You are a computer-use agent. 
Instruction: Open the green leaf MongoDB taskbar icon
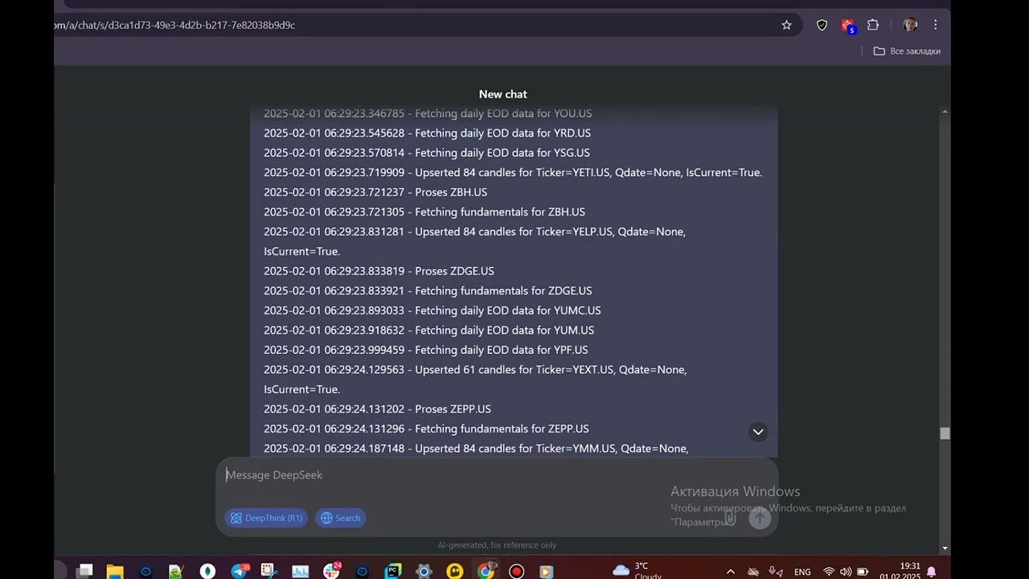(207, 572)
